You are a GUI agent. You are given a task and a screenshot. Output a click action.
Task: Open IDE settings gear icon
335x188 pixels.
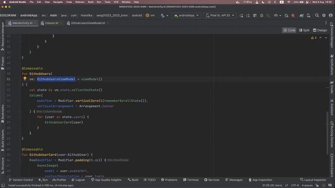(324, 15)
